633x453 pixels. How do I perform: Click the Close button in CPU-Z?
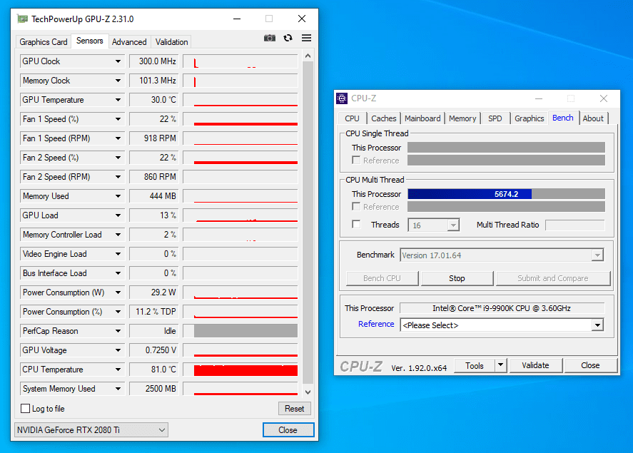(x=590, y=365)
